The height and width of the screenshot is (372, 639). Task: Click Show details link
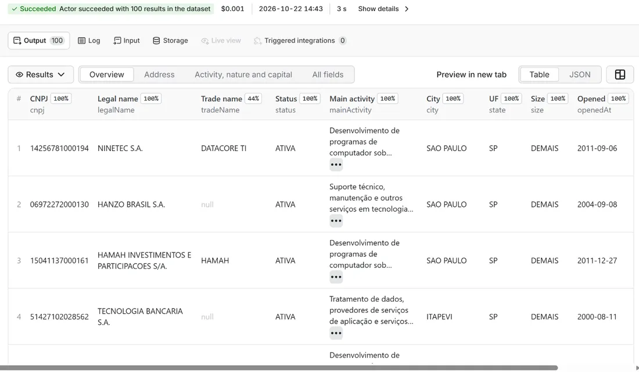click(x=378, y=9)
